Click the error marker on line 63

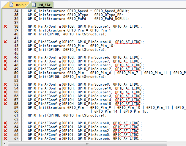[x=5, y=123]
